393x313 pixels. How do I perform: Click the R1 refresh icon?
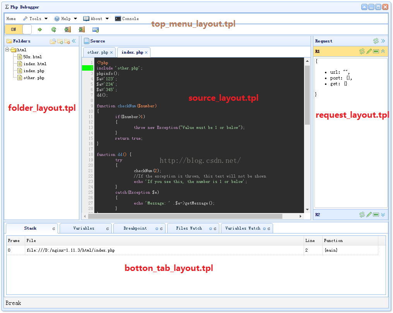pyautogui.click(x=362, y=51)
